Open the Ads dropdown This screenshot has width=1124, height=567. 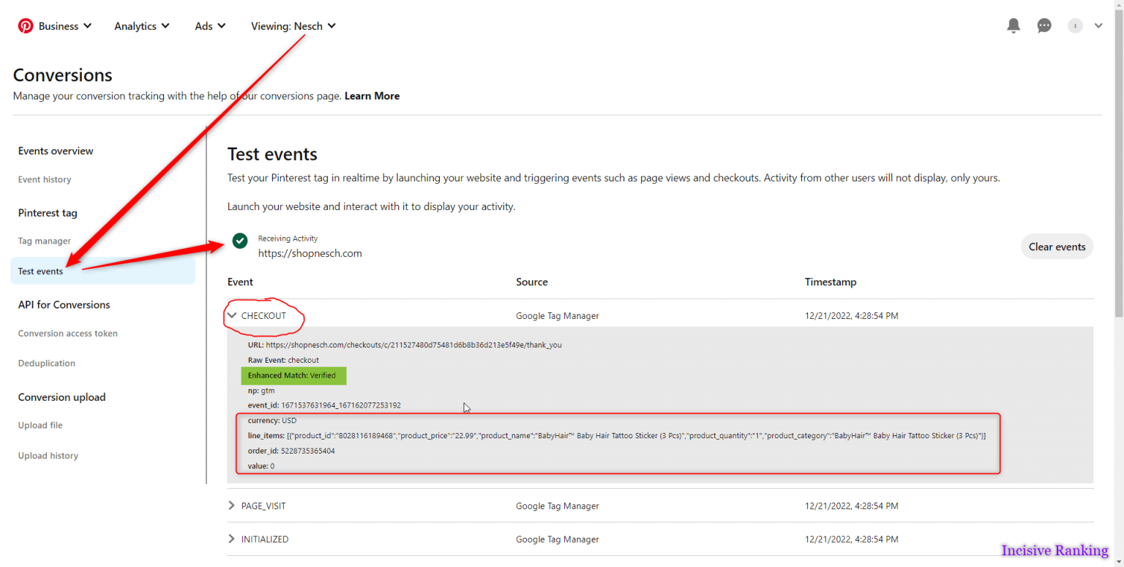point(209,26)
